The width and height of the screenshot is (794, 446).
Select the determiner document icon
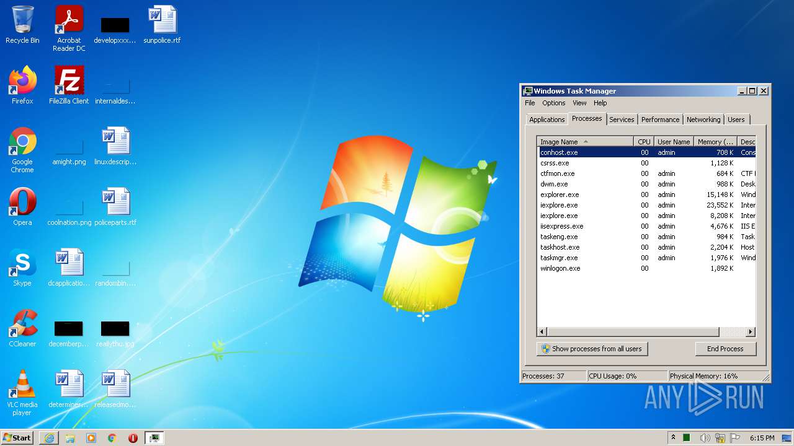(x=69, y=389)
